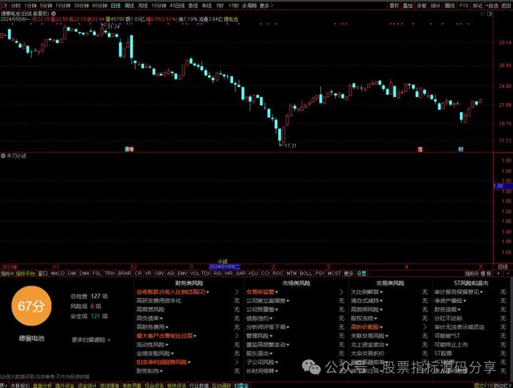Image resolution: width=513 pixels, height=388 pixels.
Task: Click the 牛刀小试 indicator circle icon
Action: (x=3, y=156)
